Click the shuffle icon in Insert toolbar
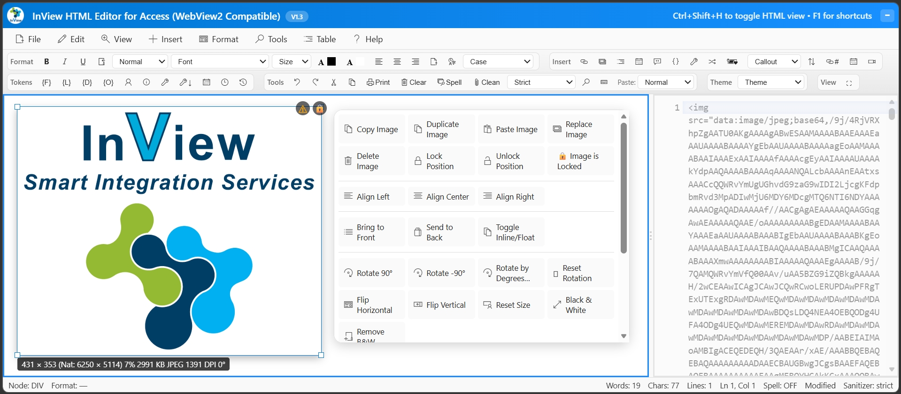 pyautogui.click(x=712, y=62)
